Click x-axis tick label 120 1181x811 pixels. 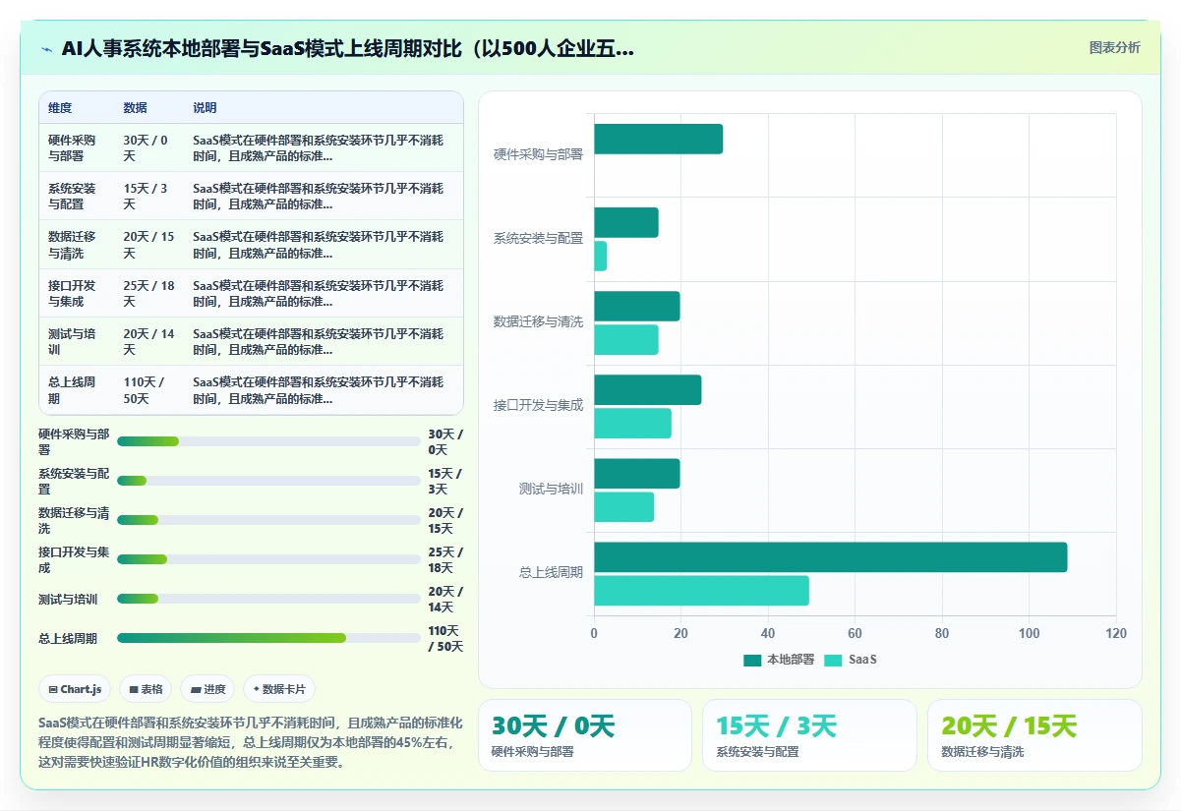point(1116,634)
